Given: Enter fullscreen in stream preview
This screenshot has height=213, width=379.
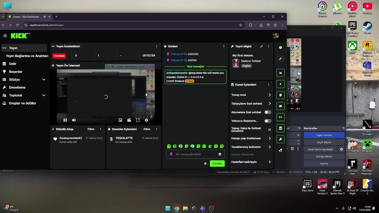Looking at the screenshot, I should click(x=138, y=120).
